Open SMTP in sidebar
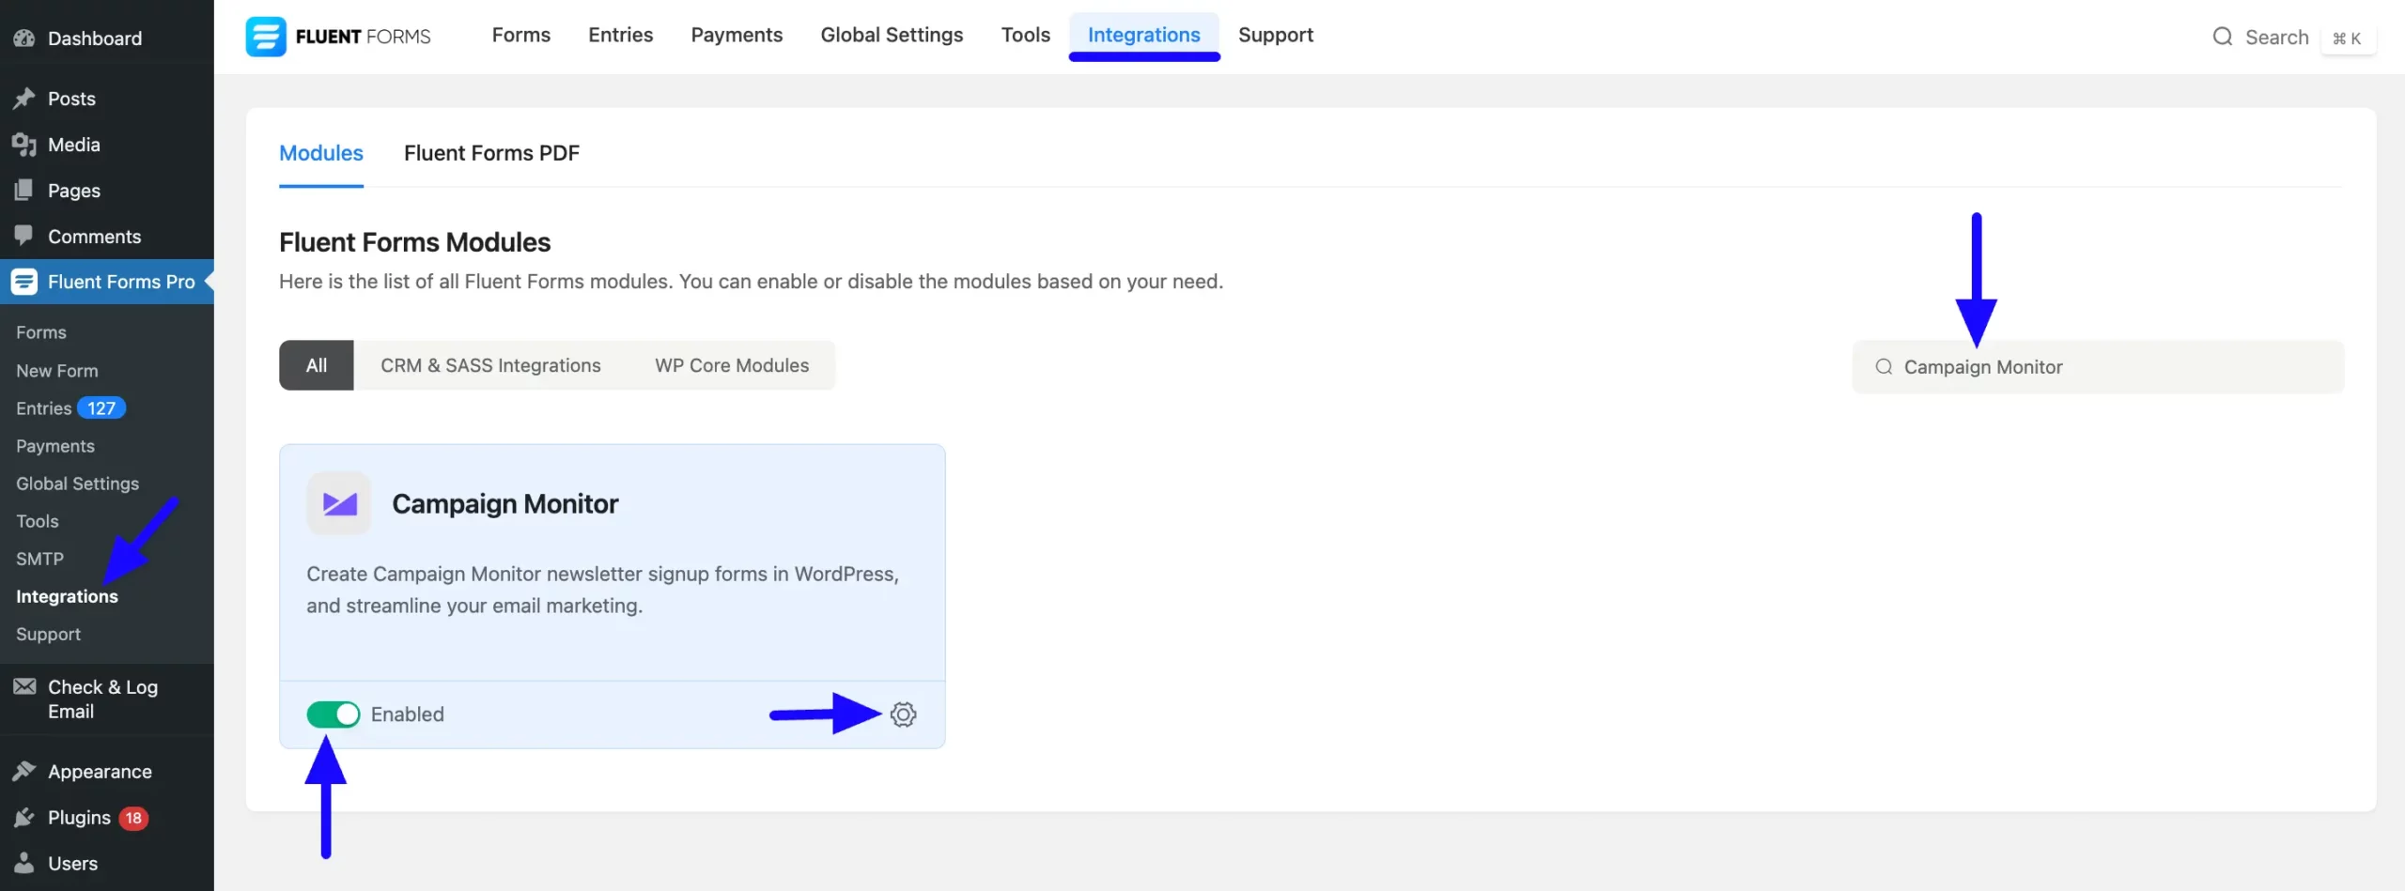Screen dimensions: 2405x891 coord(40,559)
